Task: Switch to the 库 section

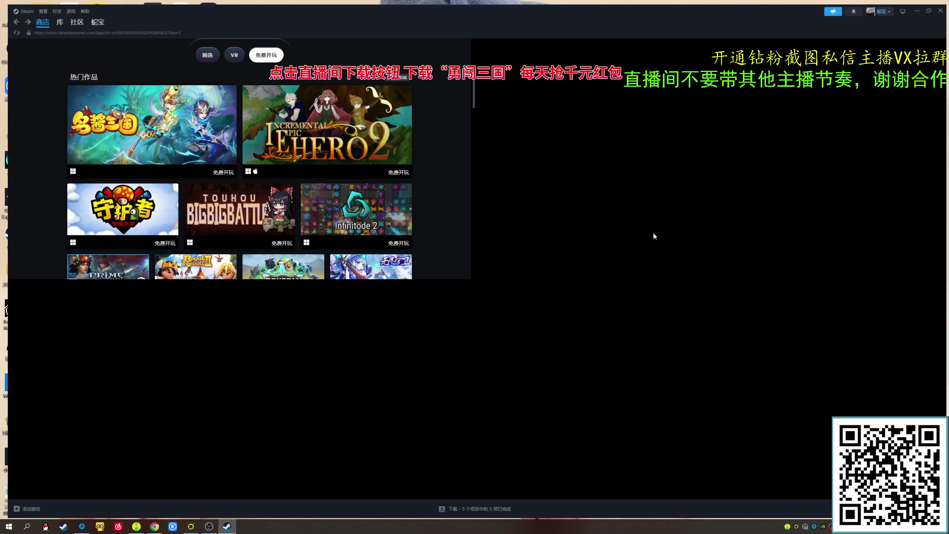Action: [60, 22]
